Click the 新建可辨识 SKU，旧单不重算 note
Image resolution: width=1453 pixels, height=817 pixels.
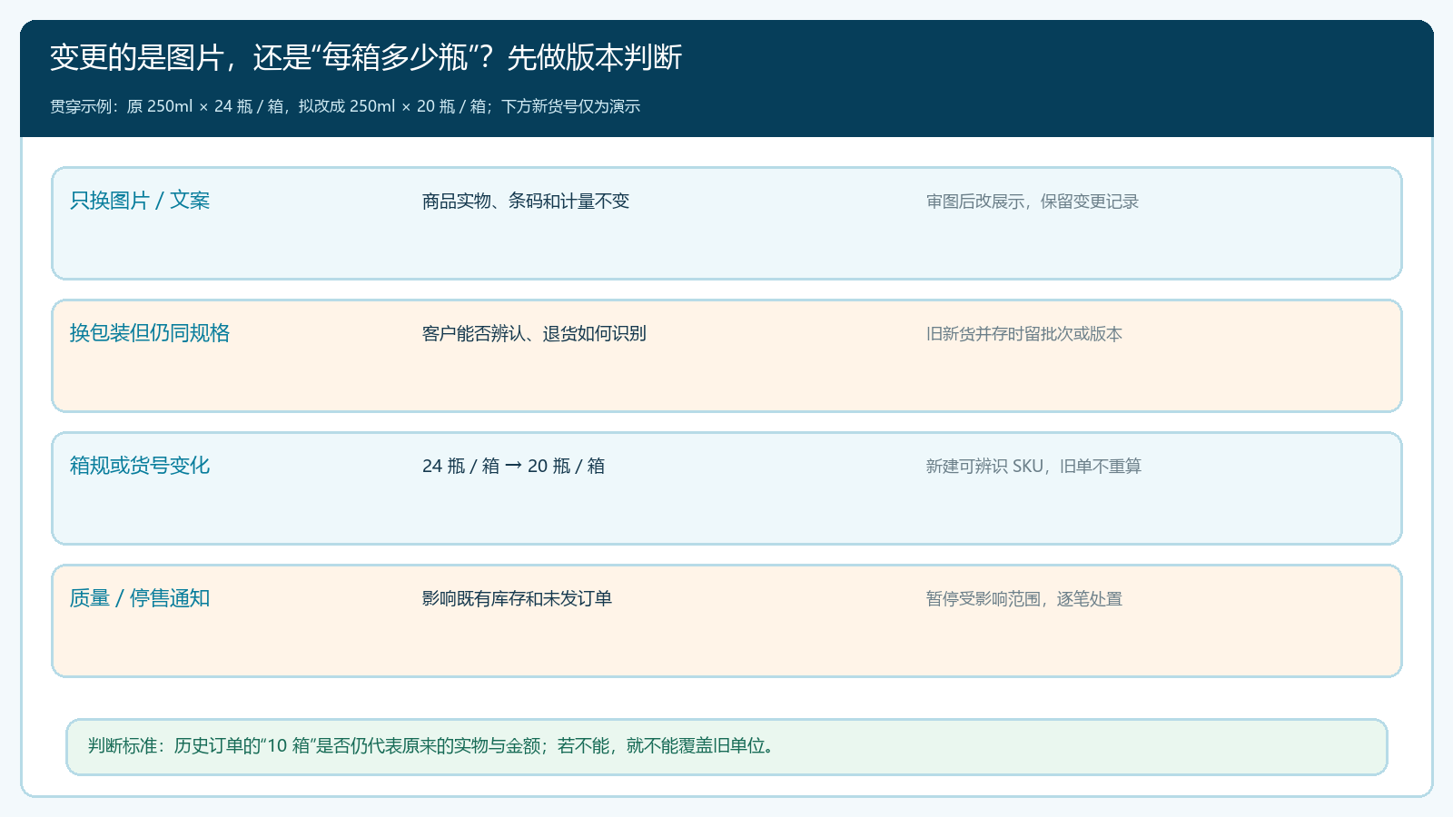click(1033, 467)
